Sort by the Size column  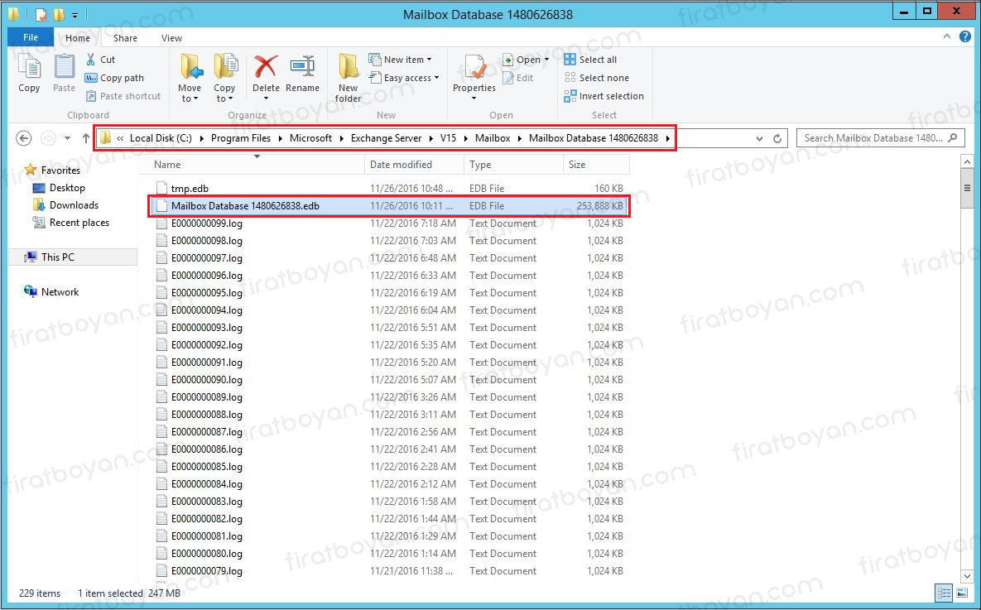pos(596,165)
